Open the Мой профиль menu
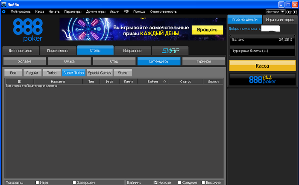 click(x=21, y=11)
